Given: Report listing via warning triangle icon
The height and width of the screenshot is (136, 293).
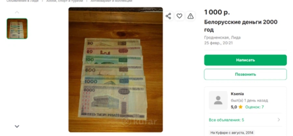Looking at the screenshot, I should pos(190,16).
